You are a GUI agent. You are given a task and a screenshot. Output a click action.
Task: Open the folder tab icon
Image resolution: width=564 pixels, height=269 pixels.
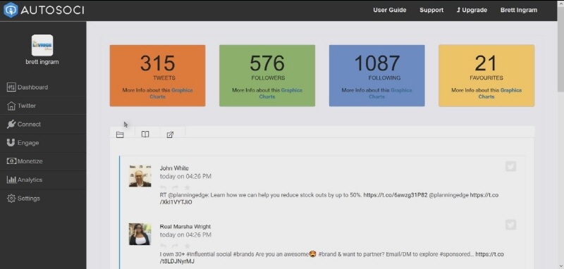[120, 134]
